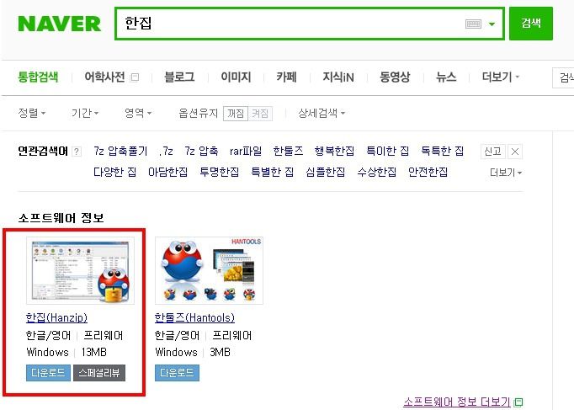This screenshot has width=574, height=410.
Task: Expand the 상세검색 advanced search menu
Action: pyautogui.click(x=322, y=113)
